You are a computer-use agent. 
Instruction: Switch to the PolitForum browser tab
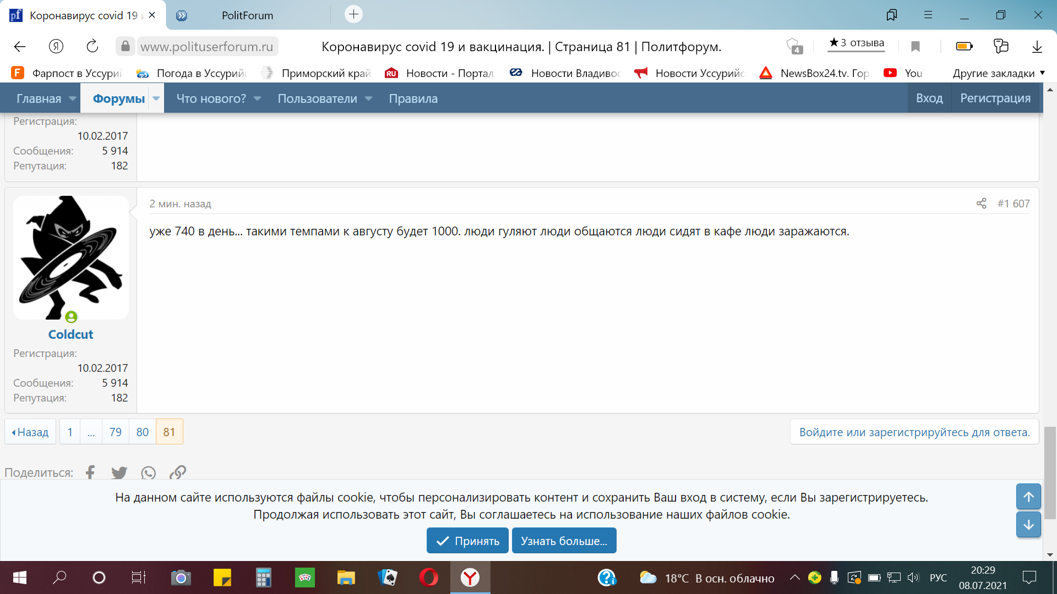(247, 15)
